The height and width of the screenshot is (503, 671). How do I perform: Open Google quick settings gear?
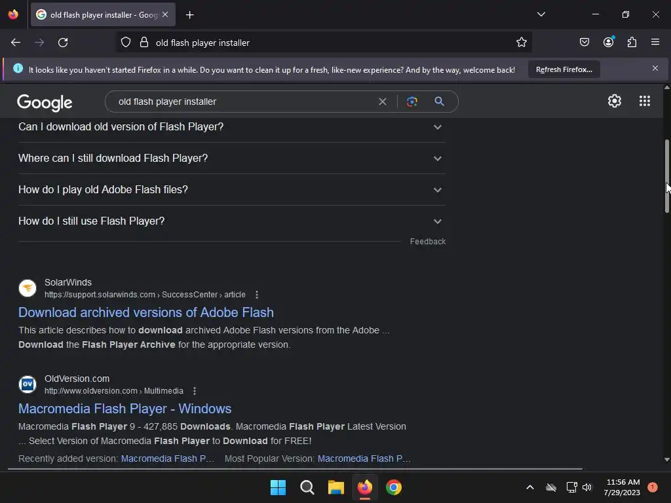click(615, 101)
